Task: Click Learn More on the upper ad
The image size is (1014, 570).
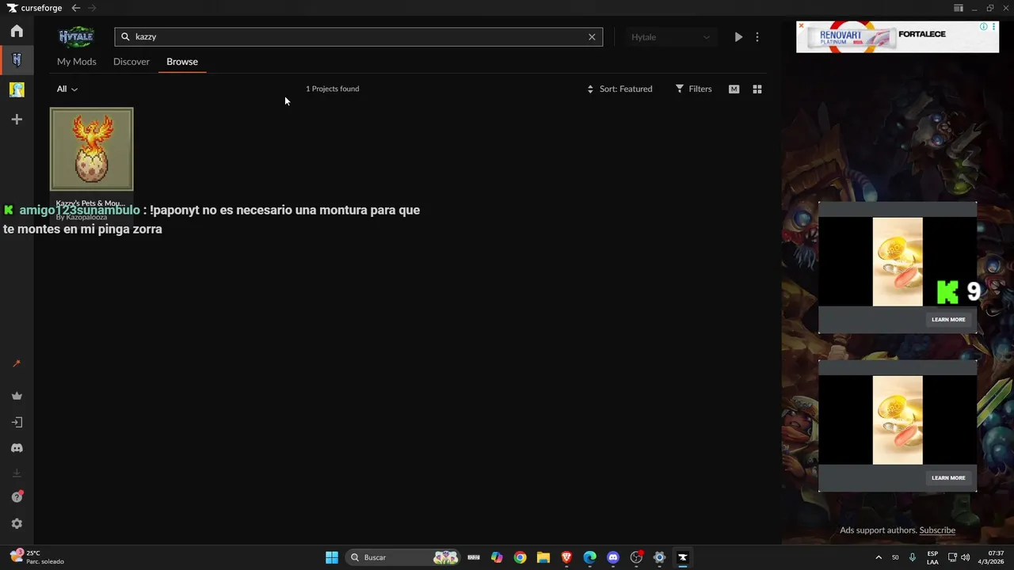Action: (x=948, y=320)
